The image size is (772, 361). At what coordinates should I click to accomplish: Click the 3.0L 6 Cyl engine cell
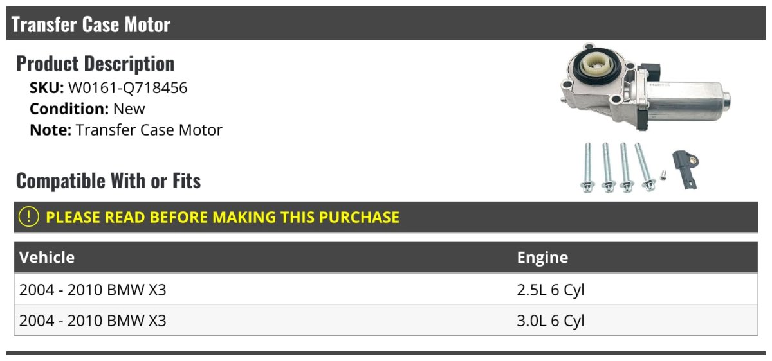click(550, 320)
